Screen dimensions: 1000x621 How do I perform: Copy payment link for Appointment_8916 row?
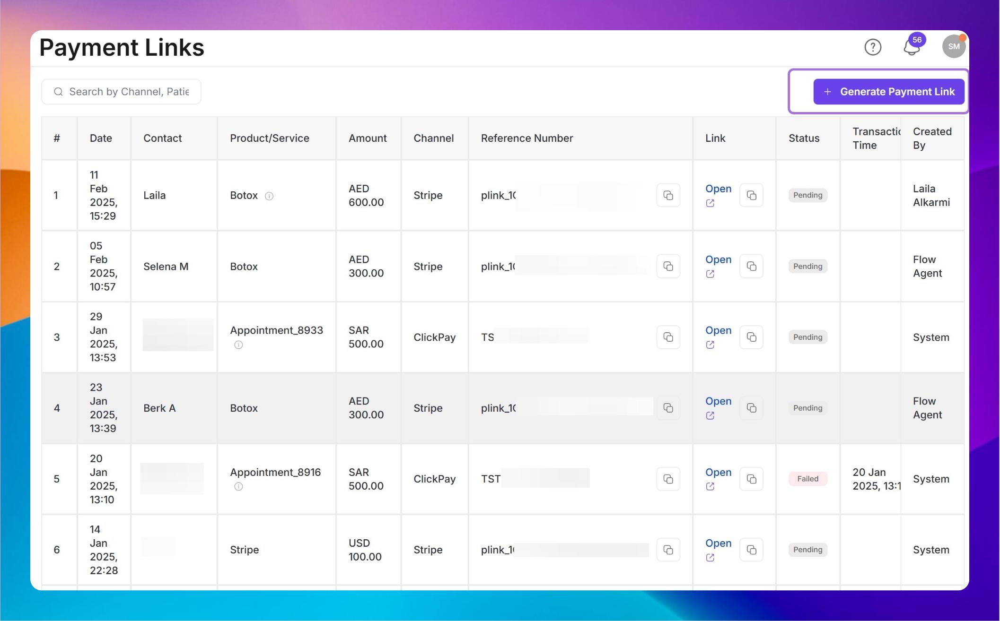751,479
